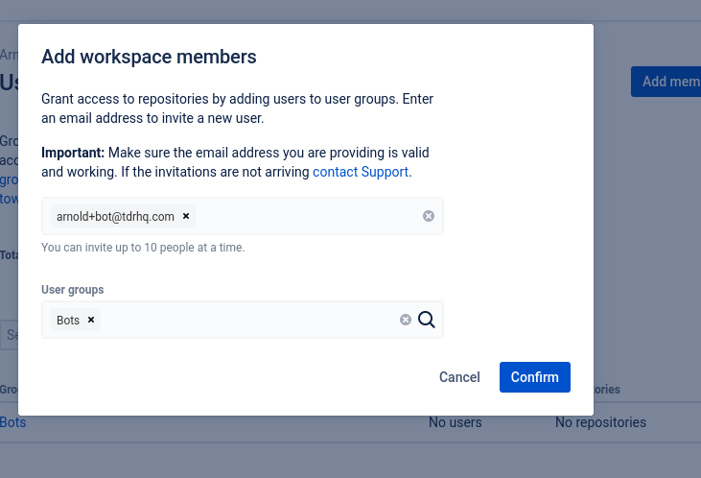Open user groups search with magnifier icon
701x478 pixels.
pyautogui.click(x=427, y=320)
